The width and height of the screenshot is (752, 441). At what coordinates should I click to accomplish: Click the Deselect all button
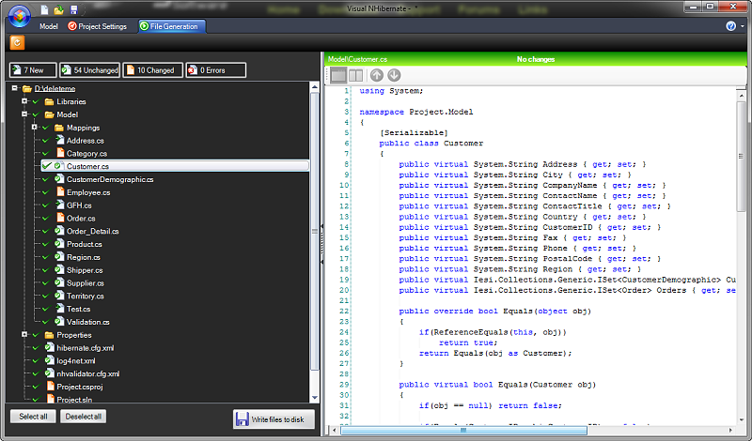coord(85,417)
